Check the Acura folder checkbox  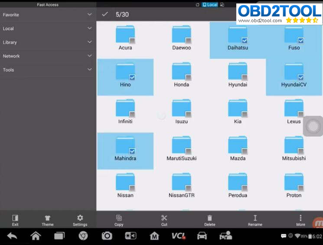(x=132, y=41)
